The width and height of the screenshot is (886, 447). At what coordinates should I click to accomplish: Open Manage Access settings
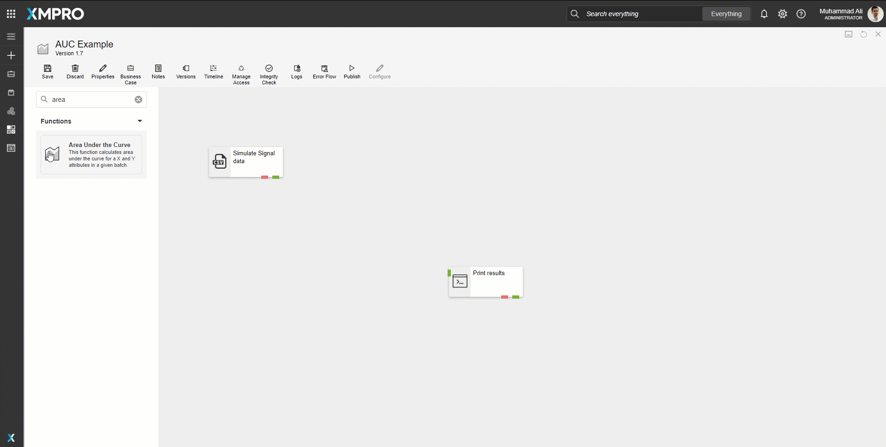(x=241, y=74)
